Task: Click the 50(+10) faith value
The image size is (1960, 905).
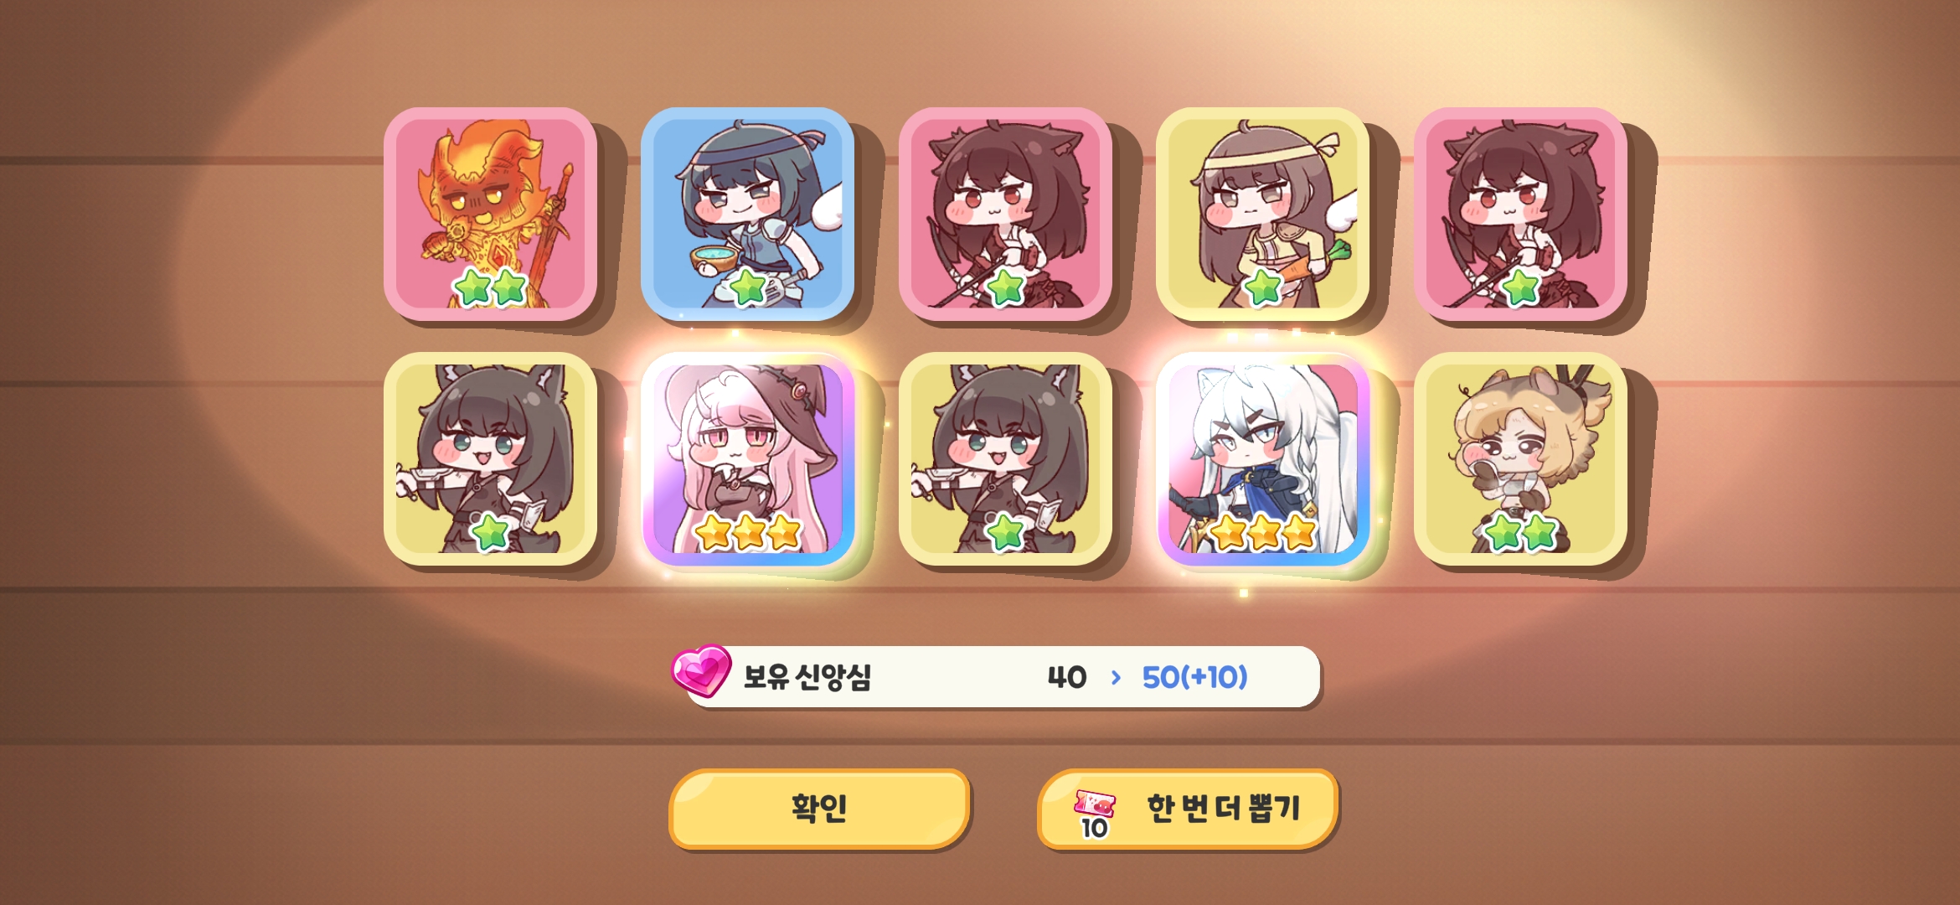Action: 1195,677
